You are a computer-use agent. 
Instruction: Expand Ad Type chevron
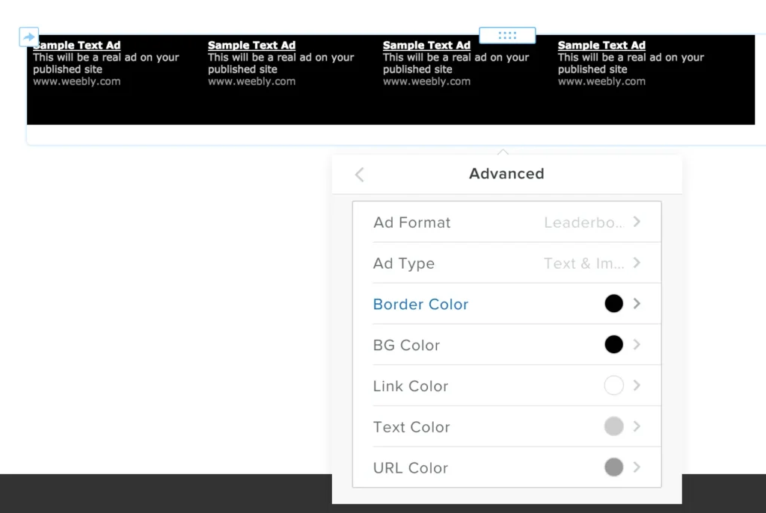tap(637, 263)
